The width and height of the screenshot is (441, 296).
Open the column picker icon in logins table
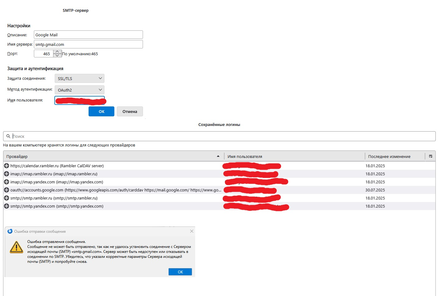click(430, 156)
